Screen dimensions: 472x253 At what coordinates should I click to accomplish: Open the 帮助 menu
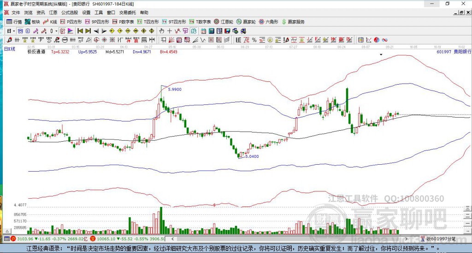click(144, 12)
